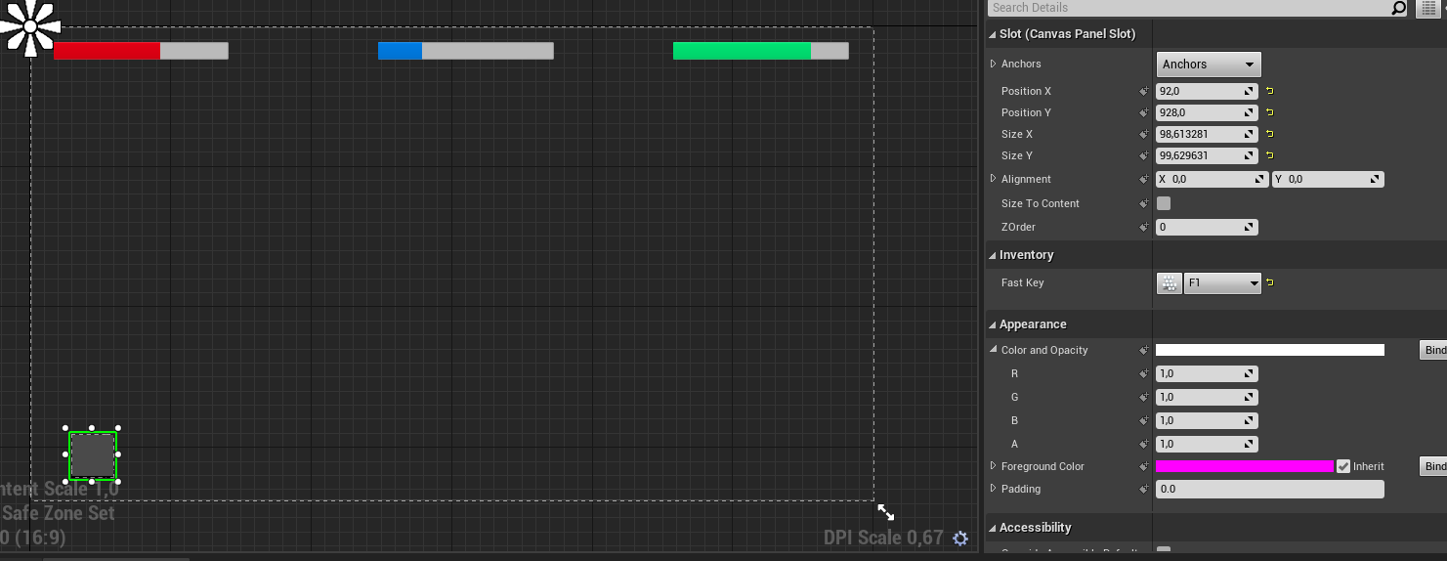Reset Size Y to default value
Viewport: 1447px width, 561px height.
coord(1270,155)
